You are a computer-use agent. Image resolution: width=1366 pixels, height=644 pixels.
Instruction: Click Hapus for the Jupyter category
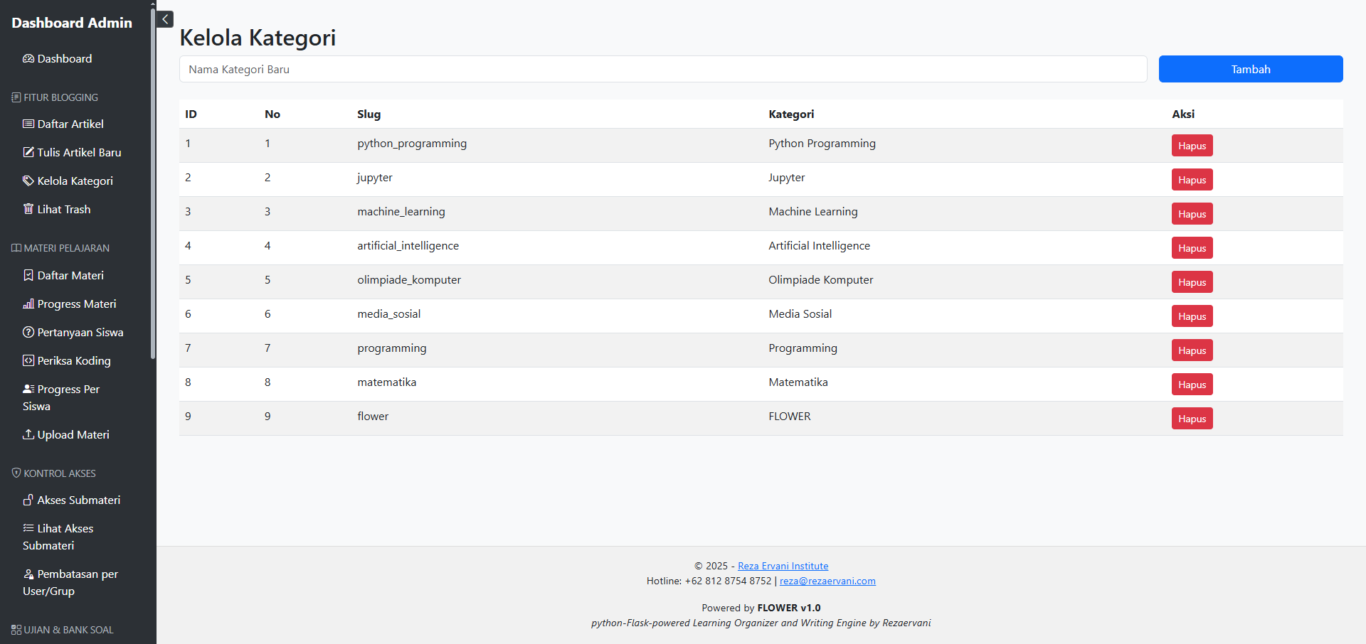(x=1192, y=180)
